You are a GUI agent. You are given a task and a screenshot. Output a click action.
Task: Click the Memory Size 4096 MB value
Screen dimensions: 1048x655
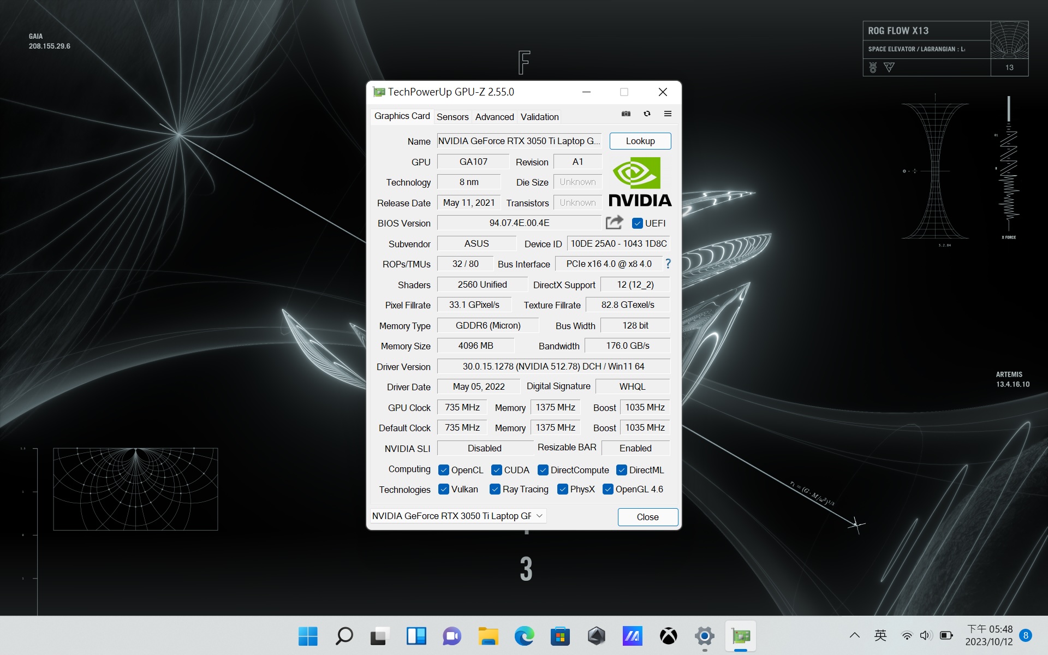click(475, 346)
